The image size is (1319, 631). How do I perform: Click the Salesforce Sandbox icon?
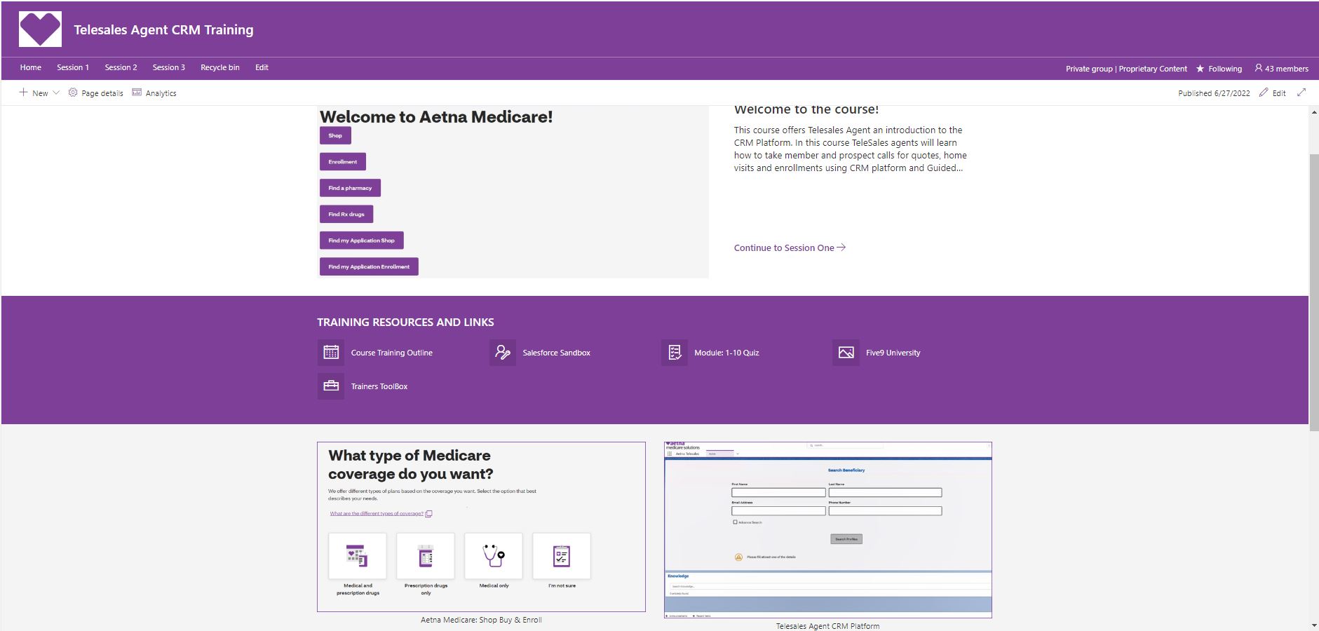[x=503, y=353]
